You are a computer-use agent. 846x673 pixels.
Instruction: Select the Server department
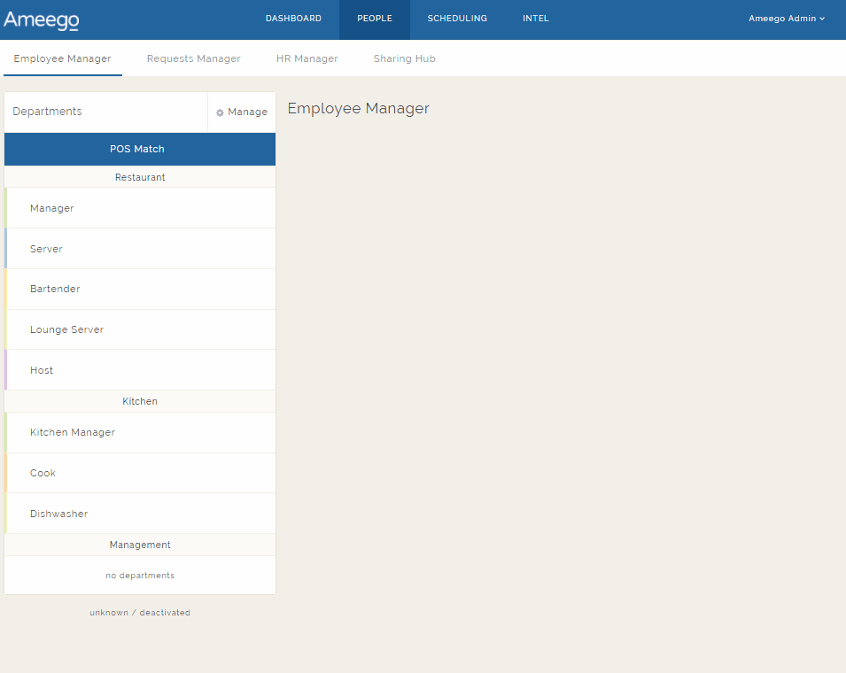coord(46,249)
